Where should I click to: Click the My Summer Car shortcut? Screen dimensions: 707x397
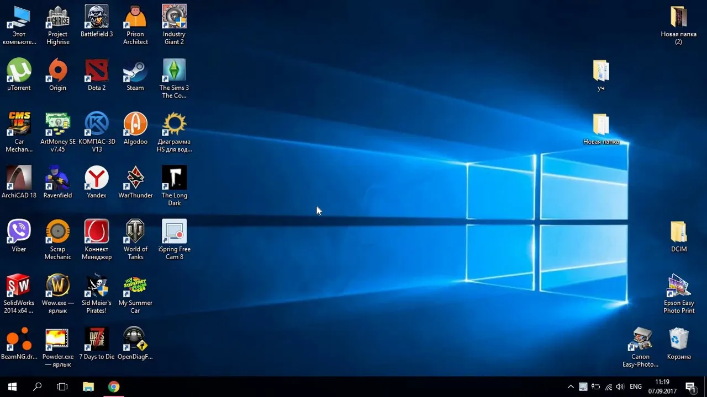tap(135, 294)
